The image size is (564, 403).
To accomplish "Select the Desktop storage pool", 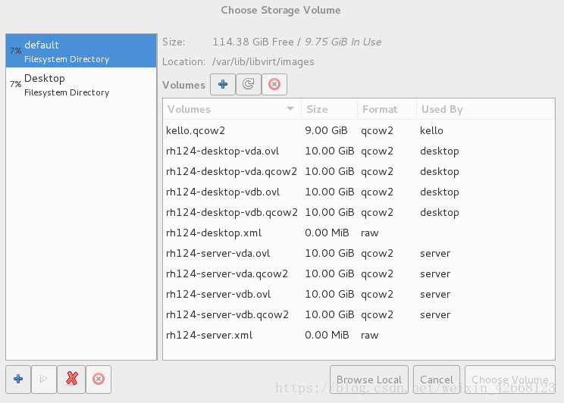I will [x=81, y=85].
